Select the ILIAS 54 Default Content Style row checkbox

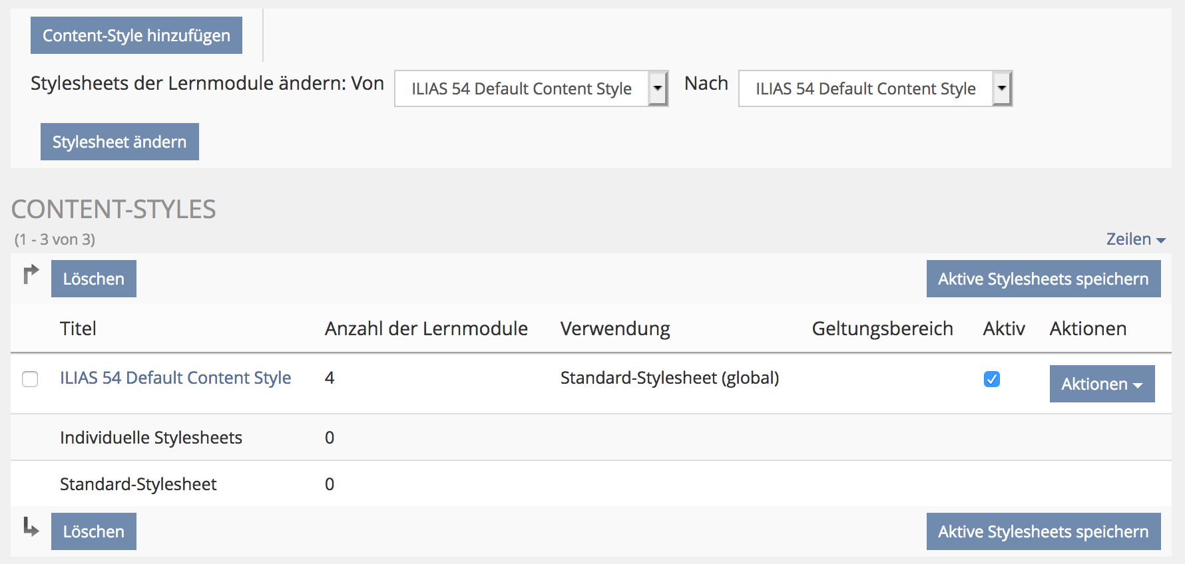point(30,379)
